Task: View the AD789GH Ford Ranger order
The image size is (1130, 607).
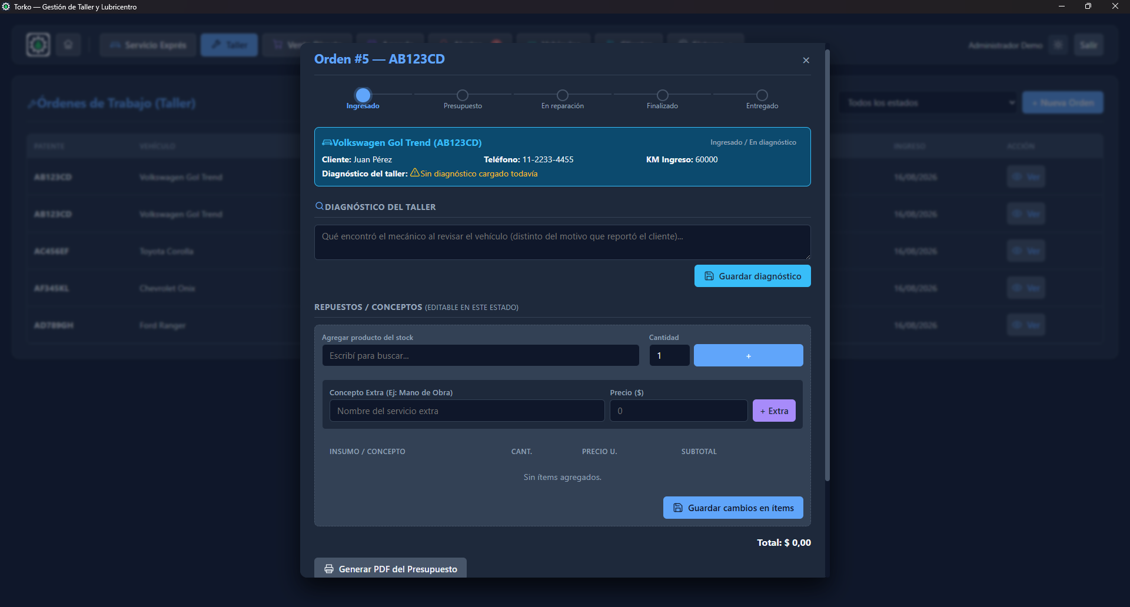Action: click(x=1026, y=325)
